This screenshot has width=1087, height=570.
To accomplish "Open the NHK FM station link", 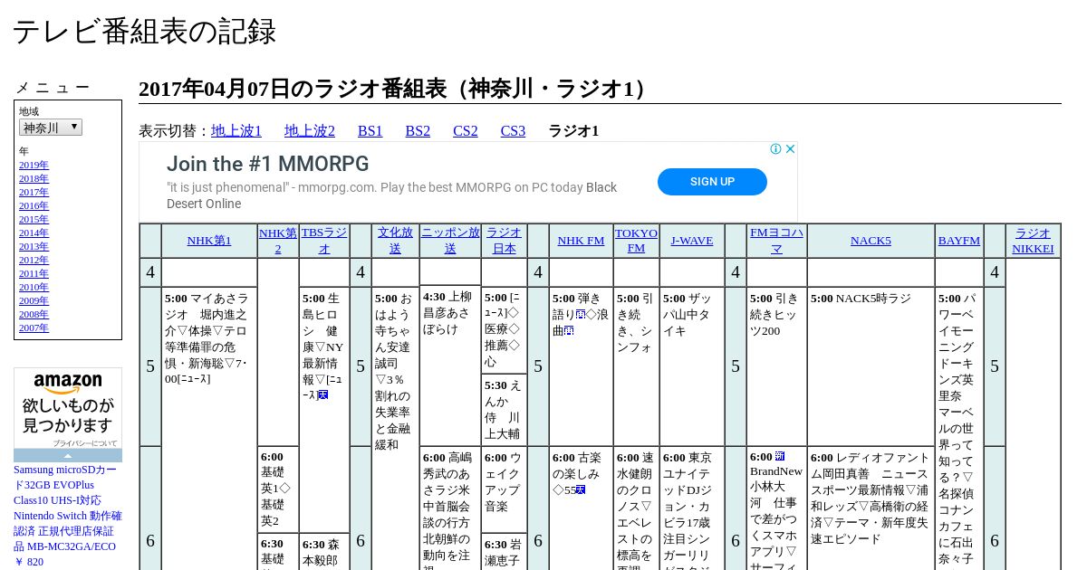I will click(581, 241).
